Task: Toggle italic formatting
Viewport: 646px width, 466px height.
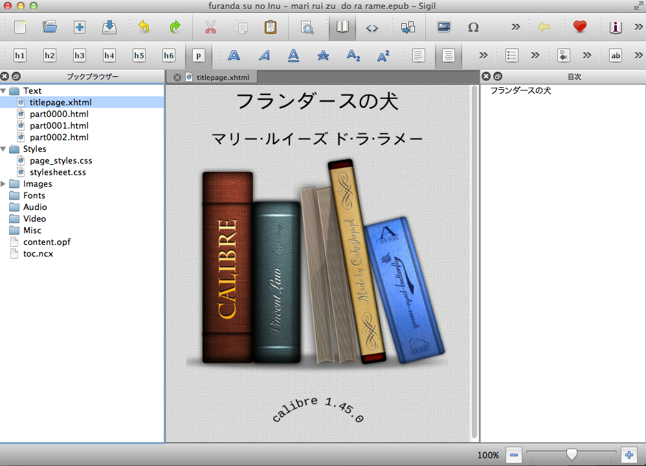Action: pos(264,56)
